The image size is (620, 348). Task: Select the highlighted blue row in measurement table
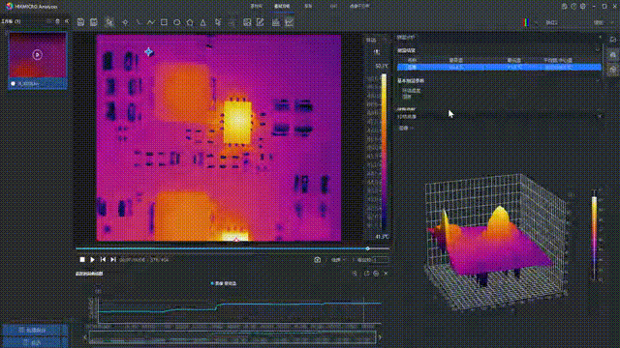tap(499, 67)
